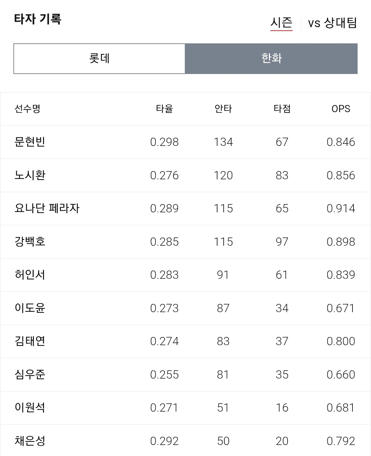Screen dimensions: 371x456
Task: Select 요나단 페라자 player name
Action: (47, 209)
